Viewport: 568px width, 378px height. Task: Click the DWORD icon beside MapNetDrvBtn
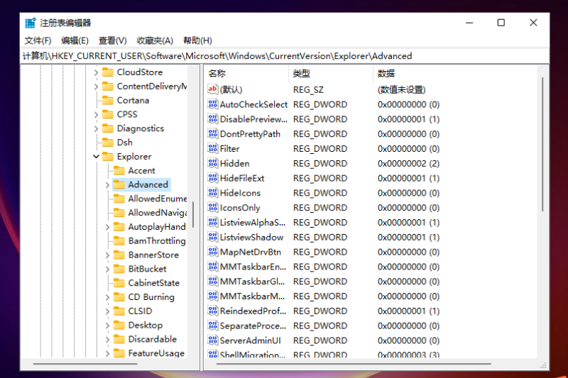click(x=212, y=252)
